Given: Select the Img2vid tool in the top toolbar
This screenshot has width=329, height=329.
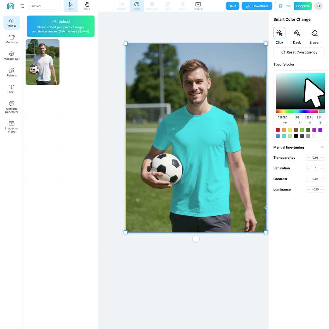Looking at the screenshot, I should pos(198,6).
